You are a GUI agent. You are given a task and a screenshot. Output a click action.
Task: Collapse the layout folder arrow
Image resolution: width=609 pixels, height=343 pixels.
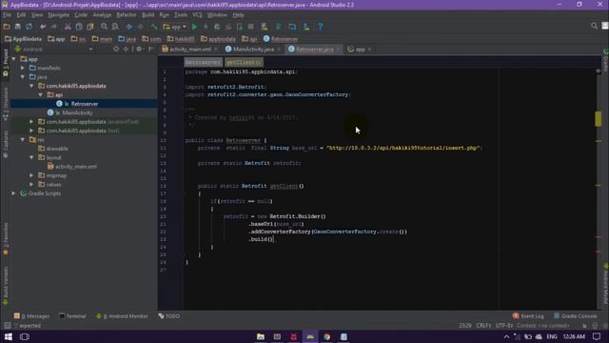point(31,157)
